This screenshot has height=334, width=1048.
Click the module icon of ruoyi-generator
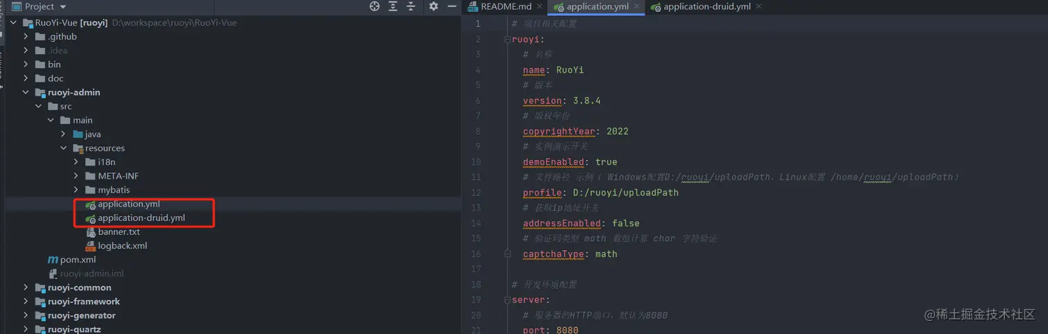tap(40, 315)
